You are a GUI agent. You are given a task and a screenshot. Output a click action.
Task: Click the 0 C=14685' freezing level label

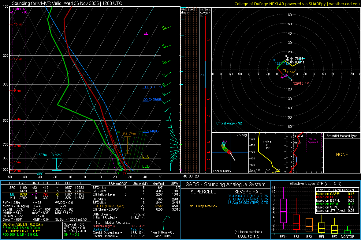pyautogui.click(x=151, y=131)
